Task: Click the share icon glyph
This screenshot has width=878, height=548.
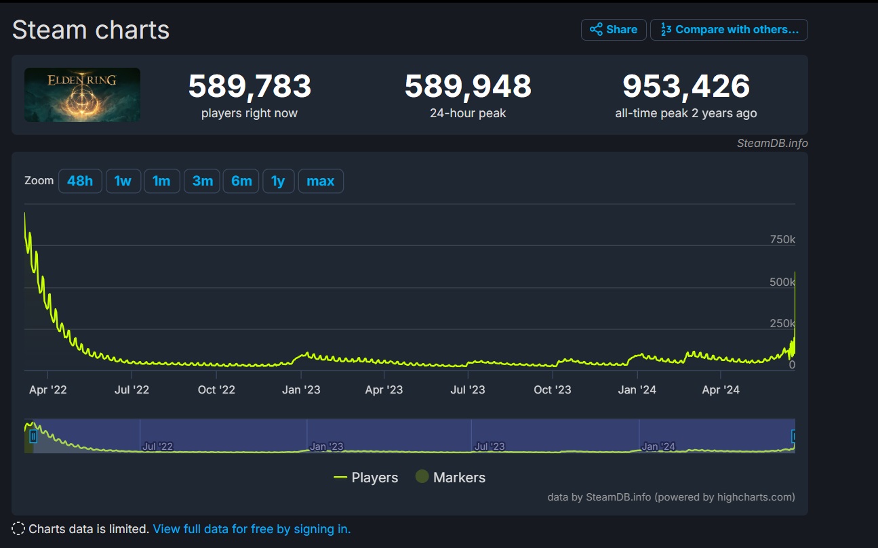Action: point(596,30)
